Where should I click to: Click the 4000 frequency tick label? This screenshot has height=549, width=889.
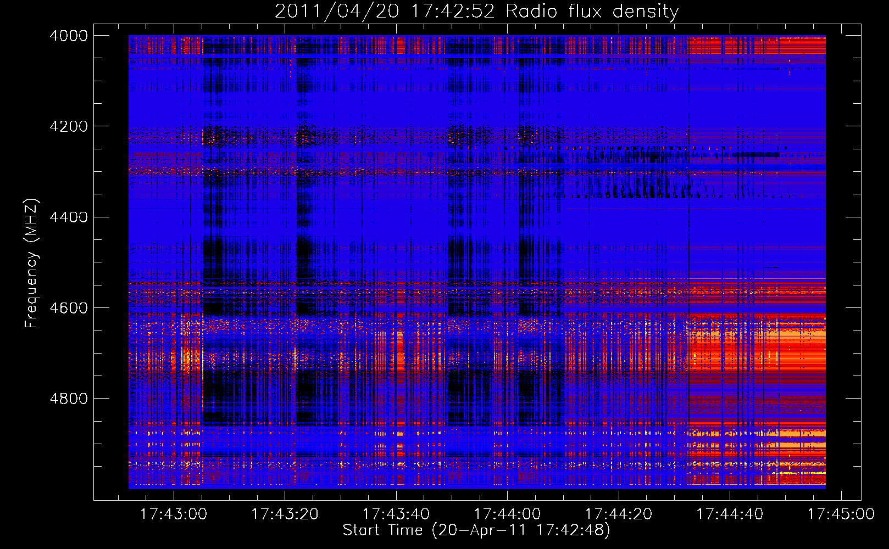[x=69, y=36]
